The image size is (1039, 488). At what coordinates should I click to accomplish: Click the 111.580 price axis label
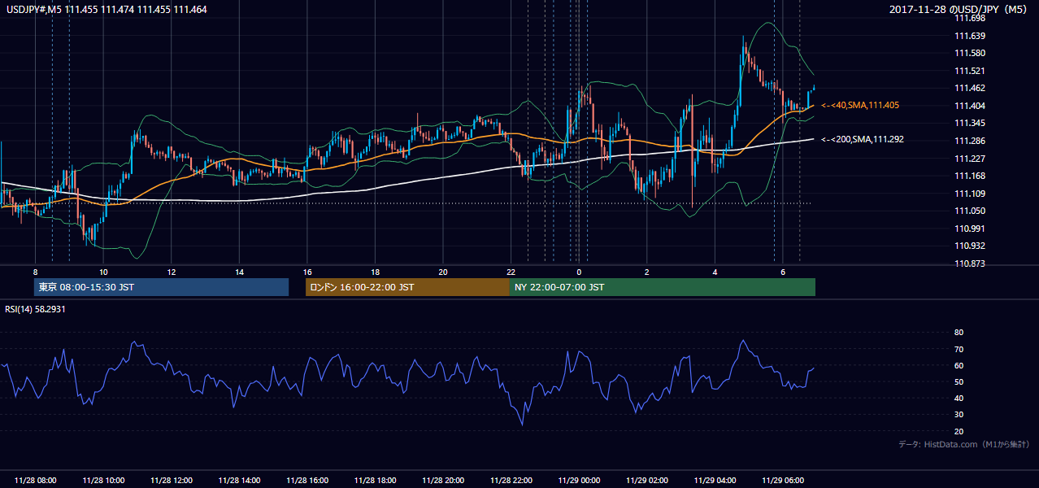click(970, 54)
